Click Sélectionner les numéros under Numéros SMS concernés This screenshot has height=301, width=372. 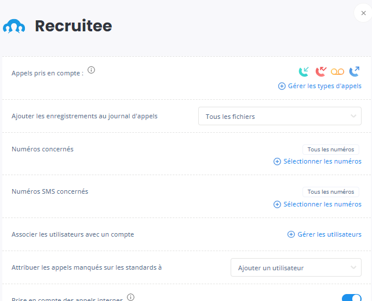point(322,204)
